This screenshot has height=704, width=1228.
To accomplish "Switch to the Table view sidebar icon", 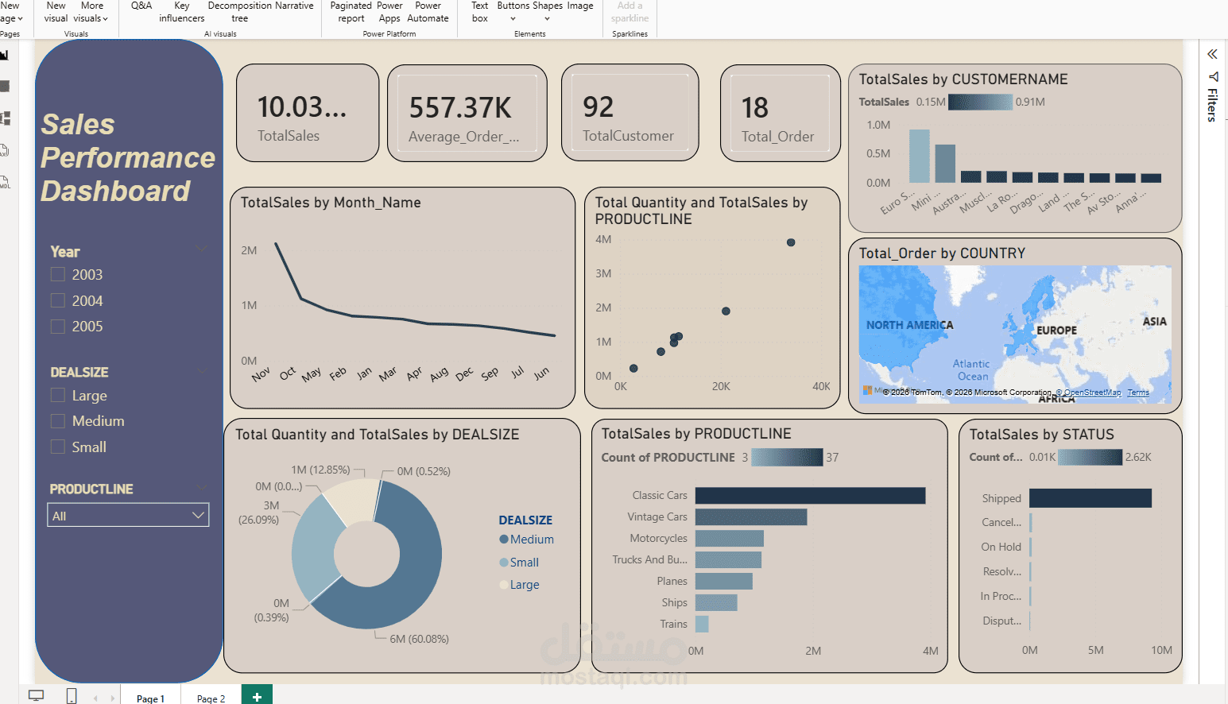I will (x=4, y=86).
